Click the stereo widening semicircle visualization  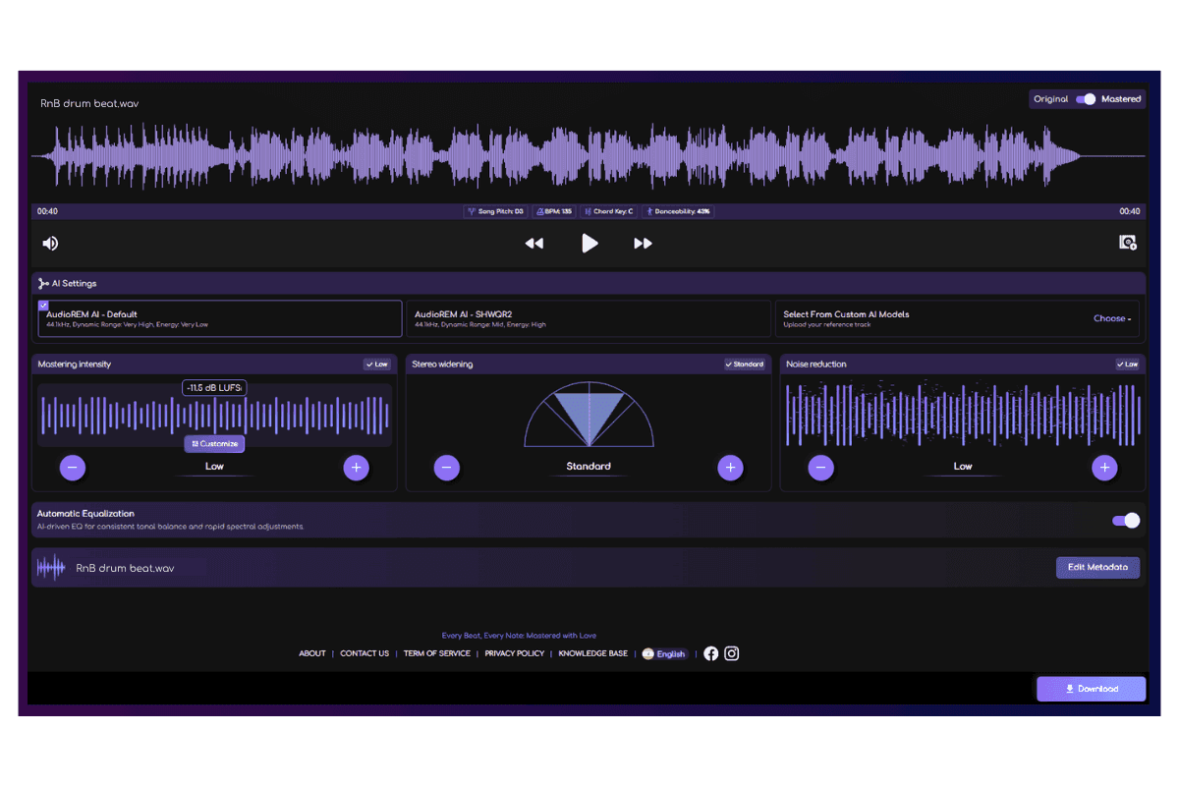[x=589, y=415]
